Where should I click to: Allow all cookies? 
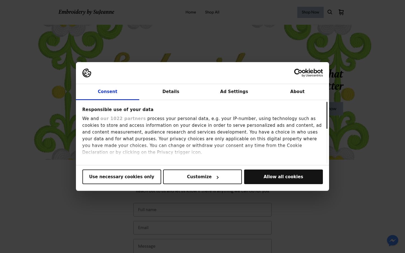[x=283, y=177]
